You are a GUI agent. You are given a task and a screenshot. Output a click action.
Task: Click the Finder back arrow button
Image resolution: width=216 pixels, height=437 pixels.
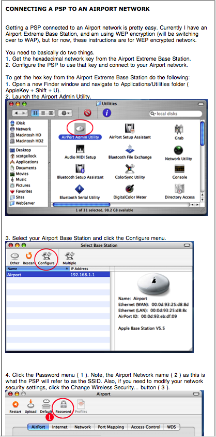[x=16, y=114]
